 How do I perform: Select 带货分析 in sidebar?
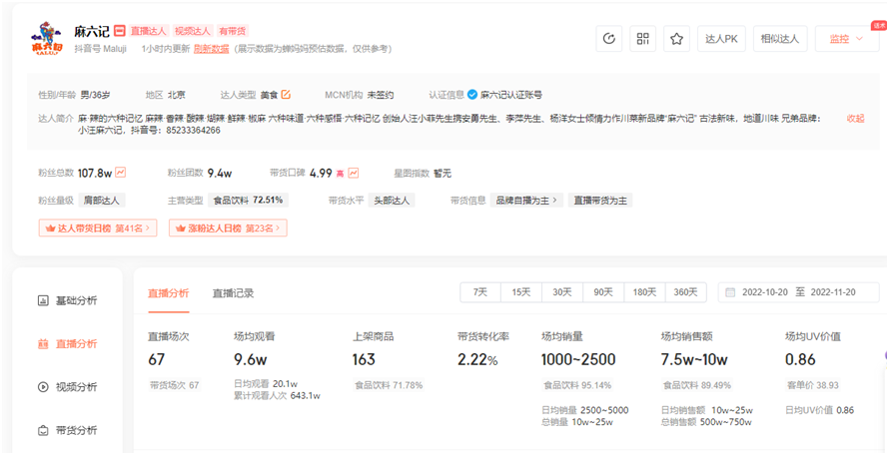76,431
